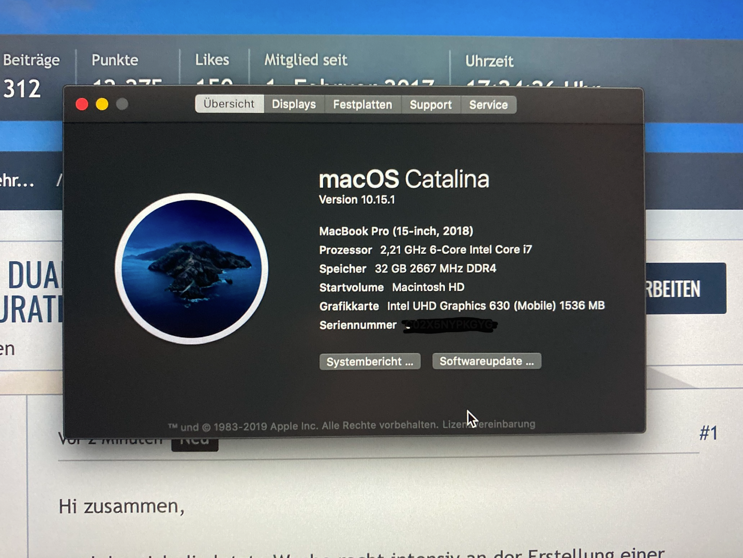Click the Punkte heading in the forum page

click(x=115, y=60)
